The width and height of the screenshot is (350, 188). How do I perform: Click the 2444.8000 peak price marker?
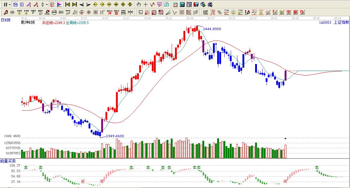[212, 29]
